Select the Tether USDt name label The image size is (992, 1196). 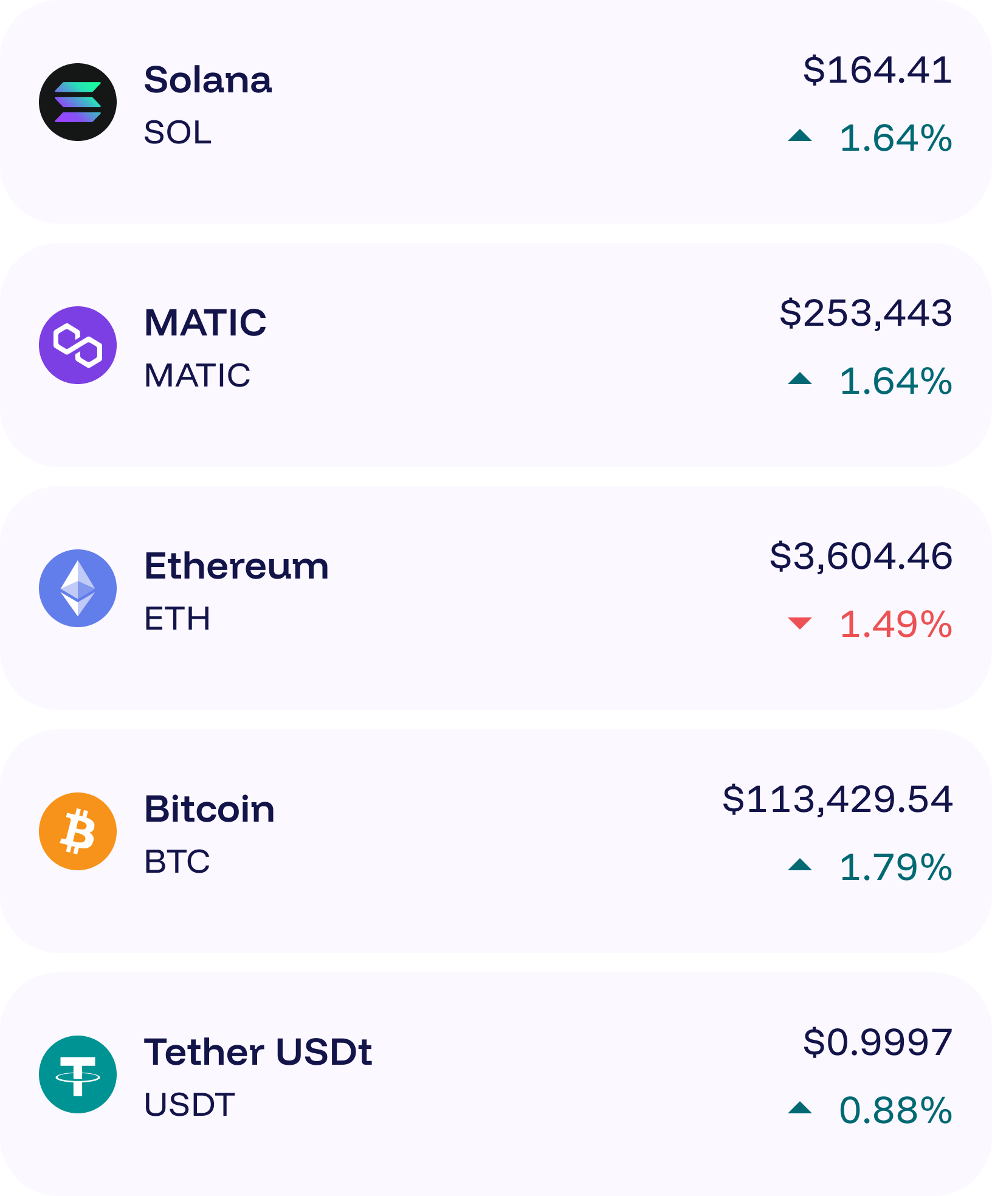(x=258, y=1052)
